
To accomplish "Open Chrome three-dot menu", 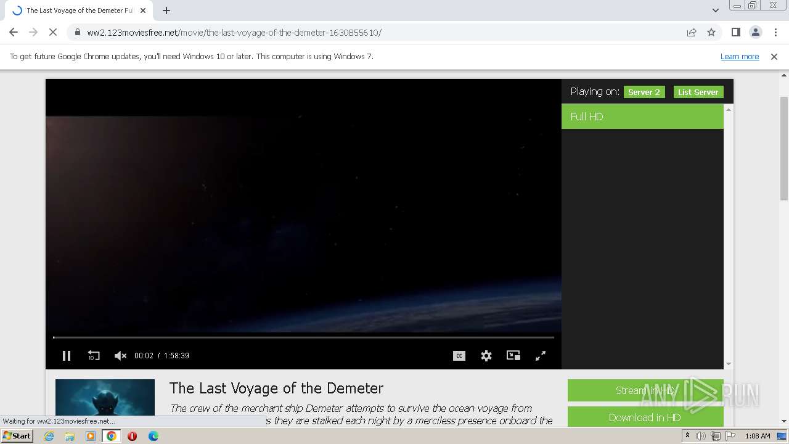I will click(775, 32).
